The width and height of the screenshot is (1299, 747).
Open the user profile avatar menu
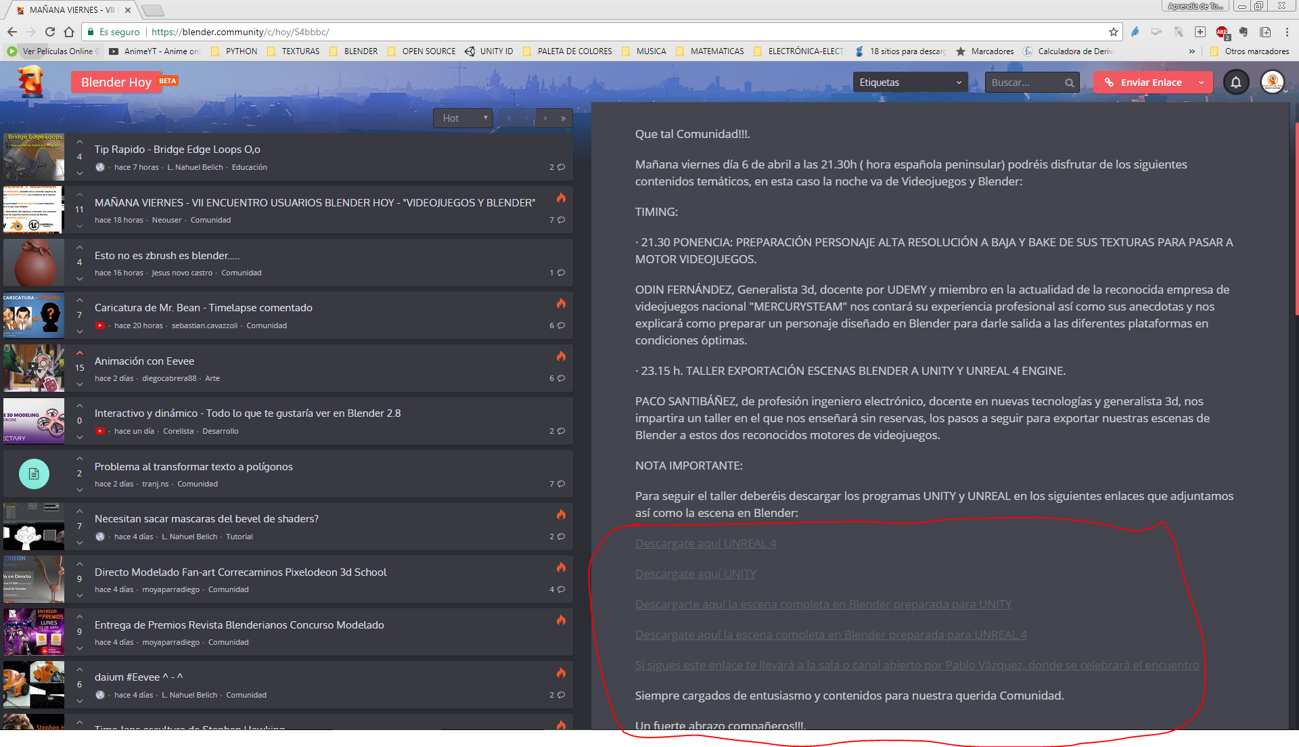[x=1273, y=83]
